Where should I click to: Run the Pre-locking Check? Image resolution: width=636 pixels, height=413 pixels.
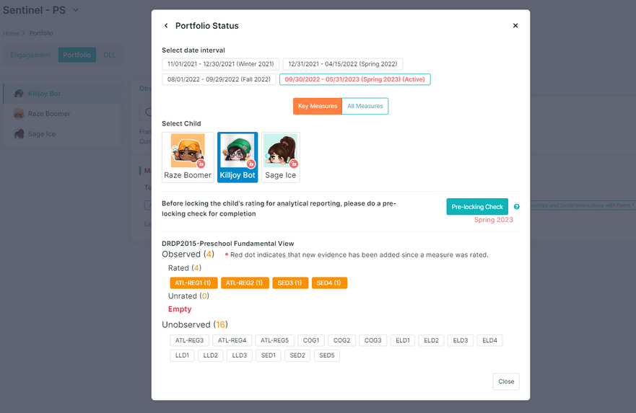pyautogui.click(x=477, y=206)
